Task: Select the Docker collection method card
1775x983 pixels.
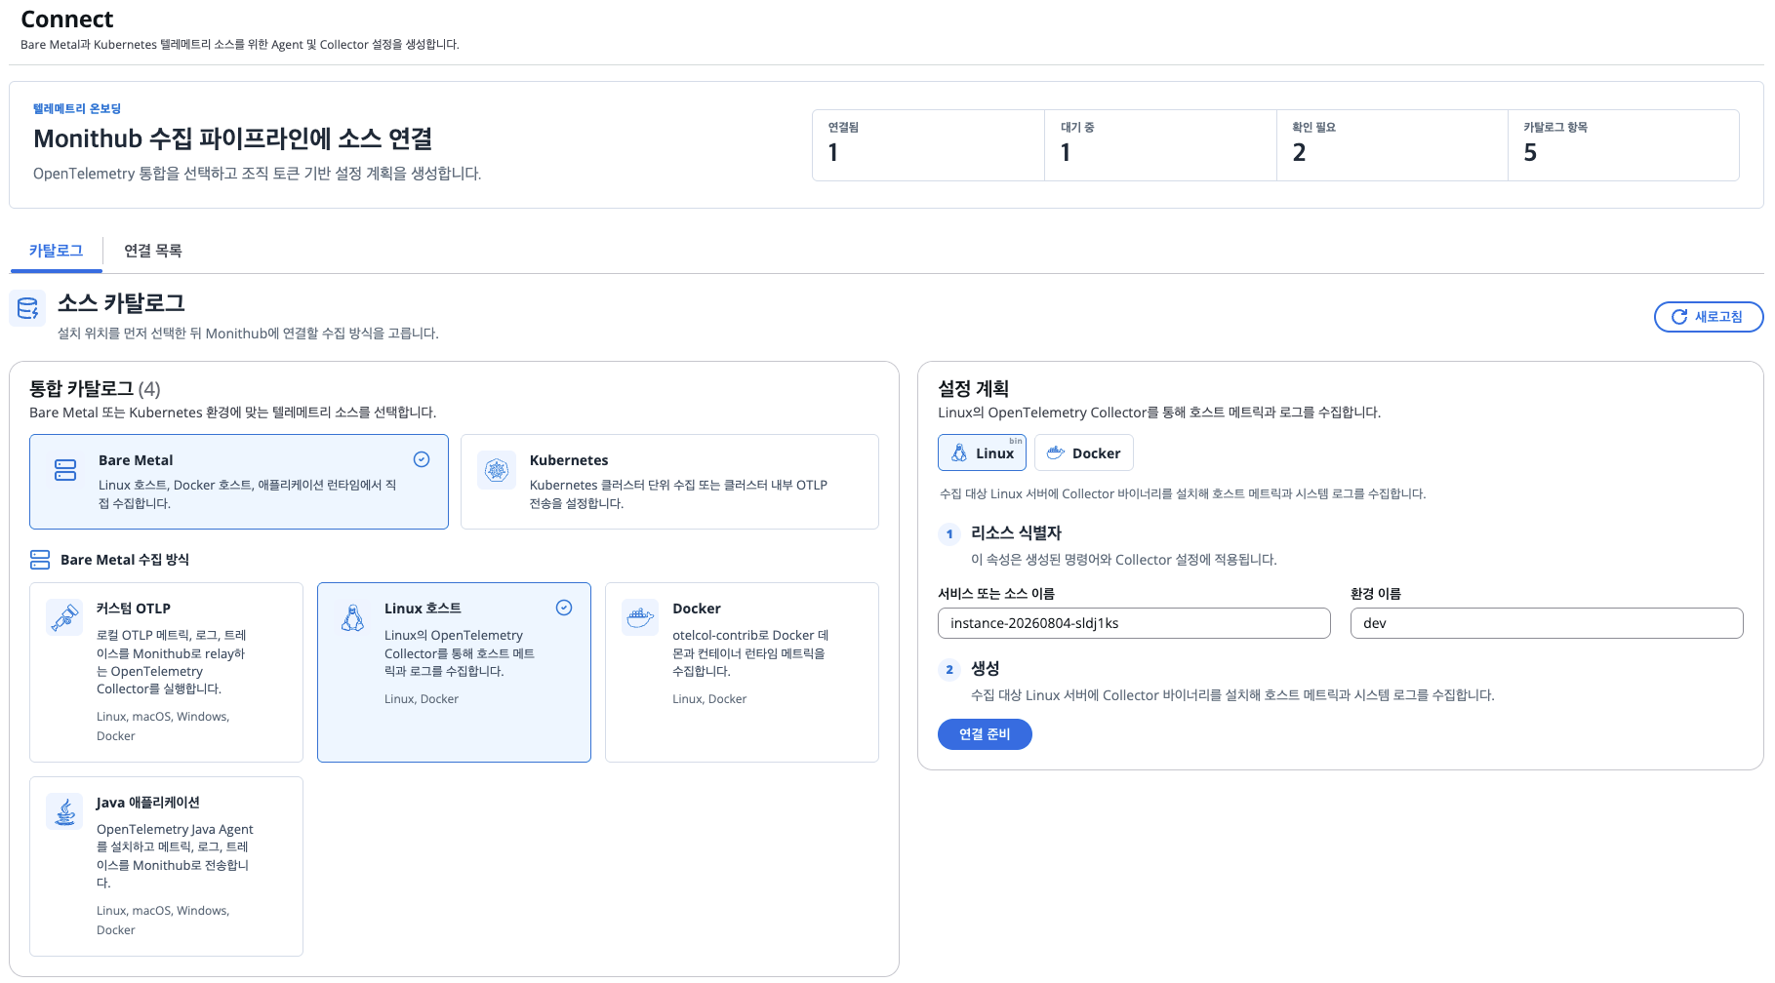Action: coord(742,672)
